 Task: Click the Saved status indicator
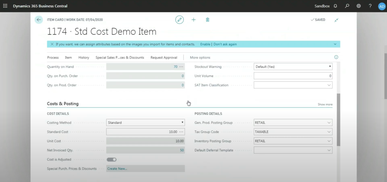pos(318,20)
